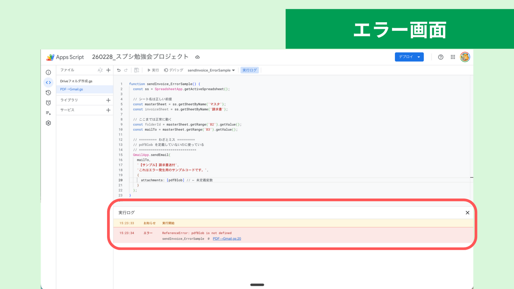Click the cloud save status icon
This screenshot has width=514, height=289.
coord(197,57)
